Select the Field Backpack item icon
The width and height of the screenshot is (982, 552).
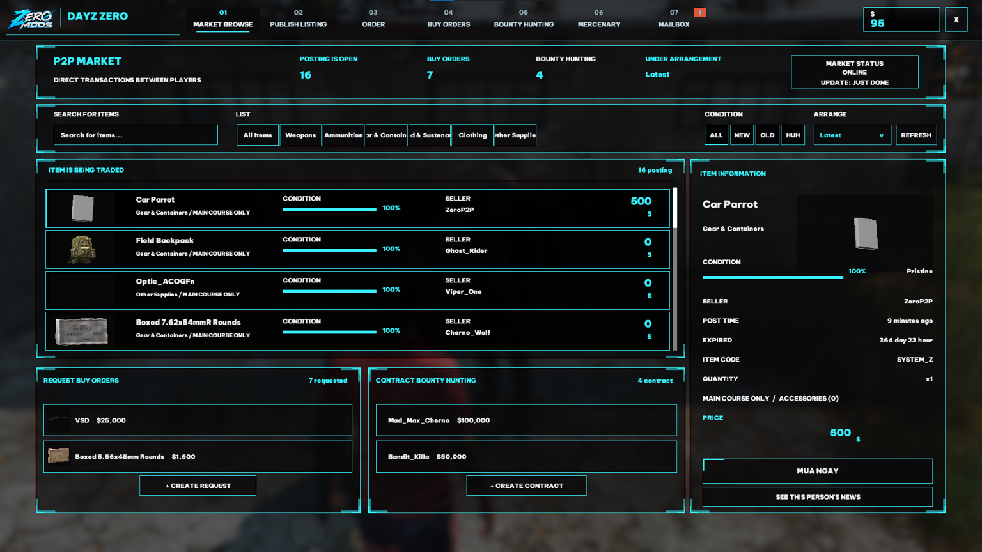pyautogui.click(x=82, y=249)
